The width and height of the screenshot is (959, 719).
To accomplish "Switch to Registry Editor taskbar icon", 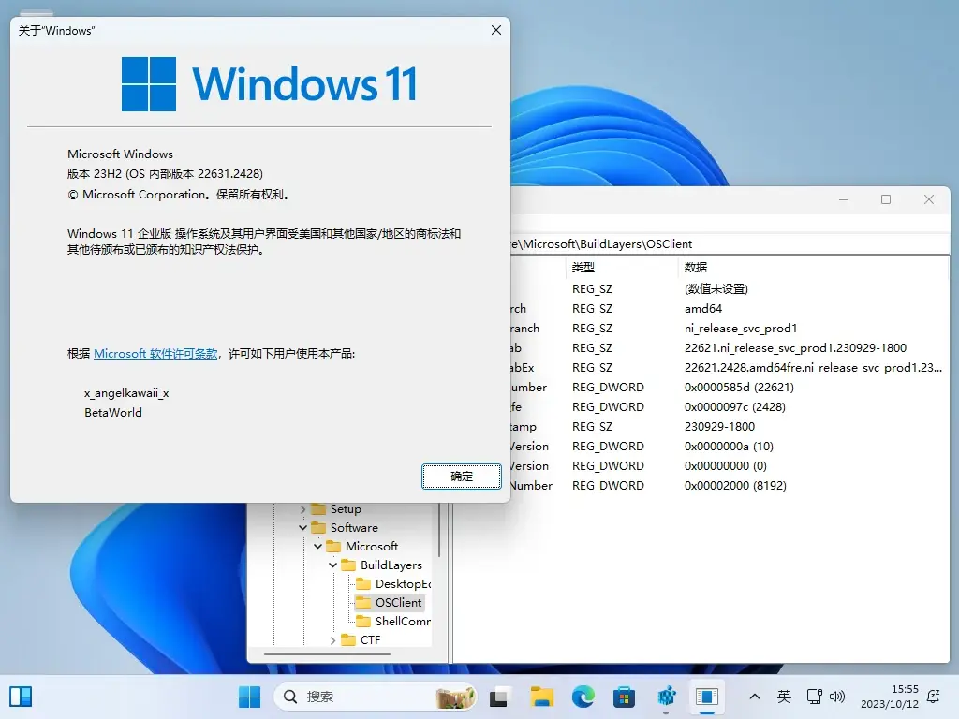I will [666, 697].
